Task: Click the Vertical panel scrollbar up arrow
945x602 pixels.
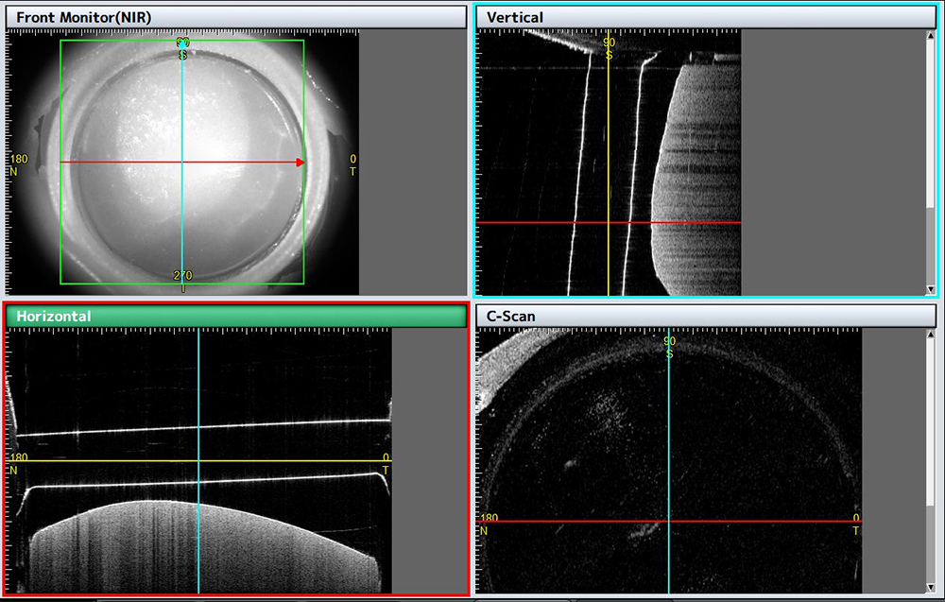Action: click(x=931, y=35)
